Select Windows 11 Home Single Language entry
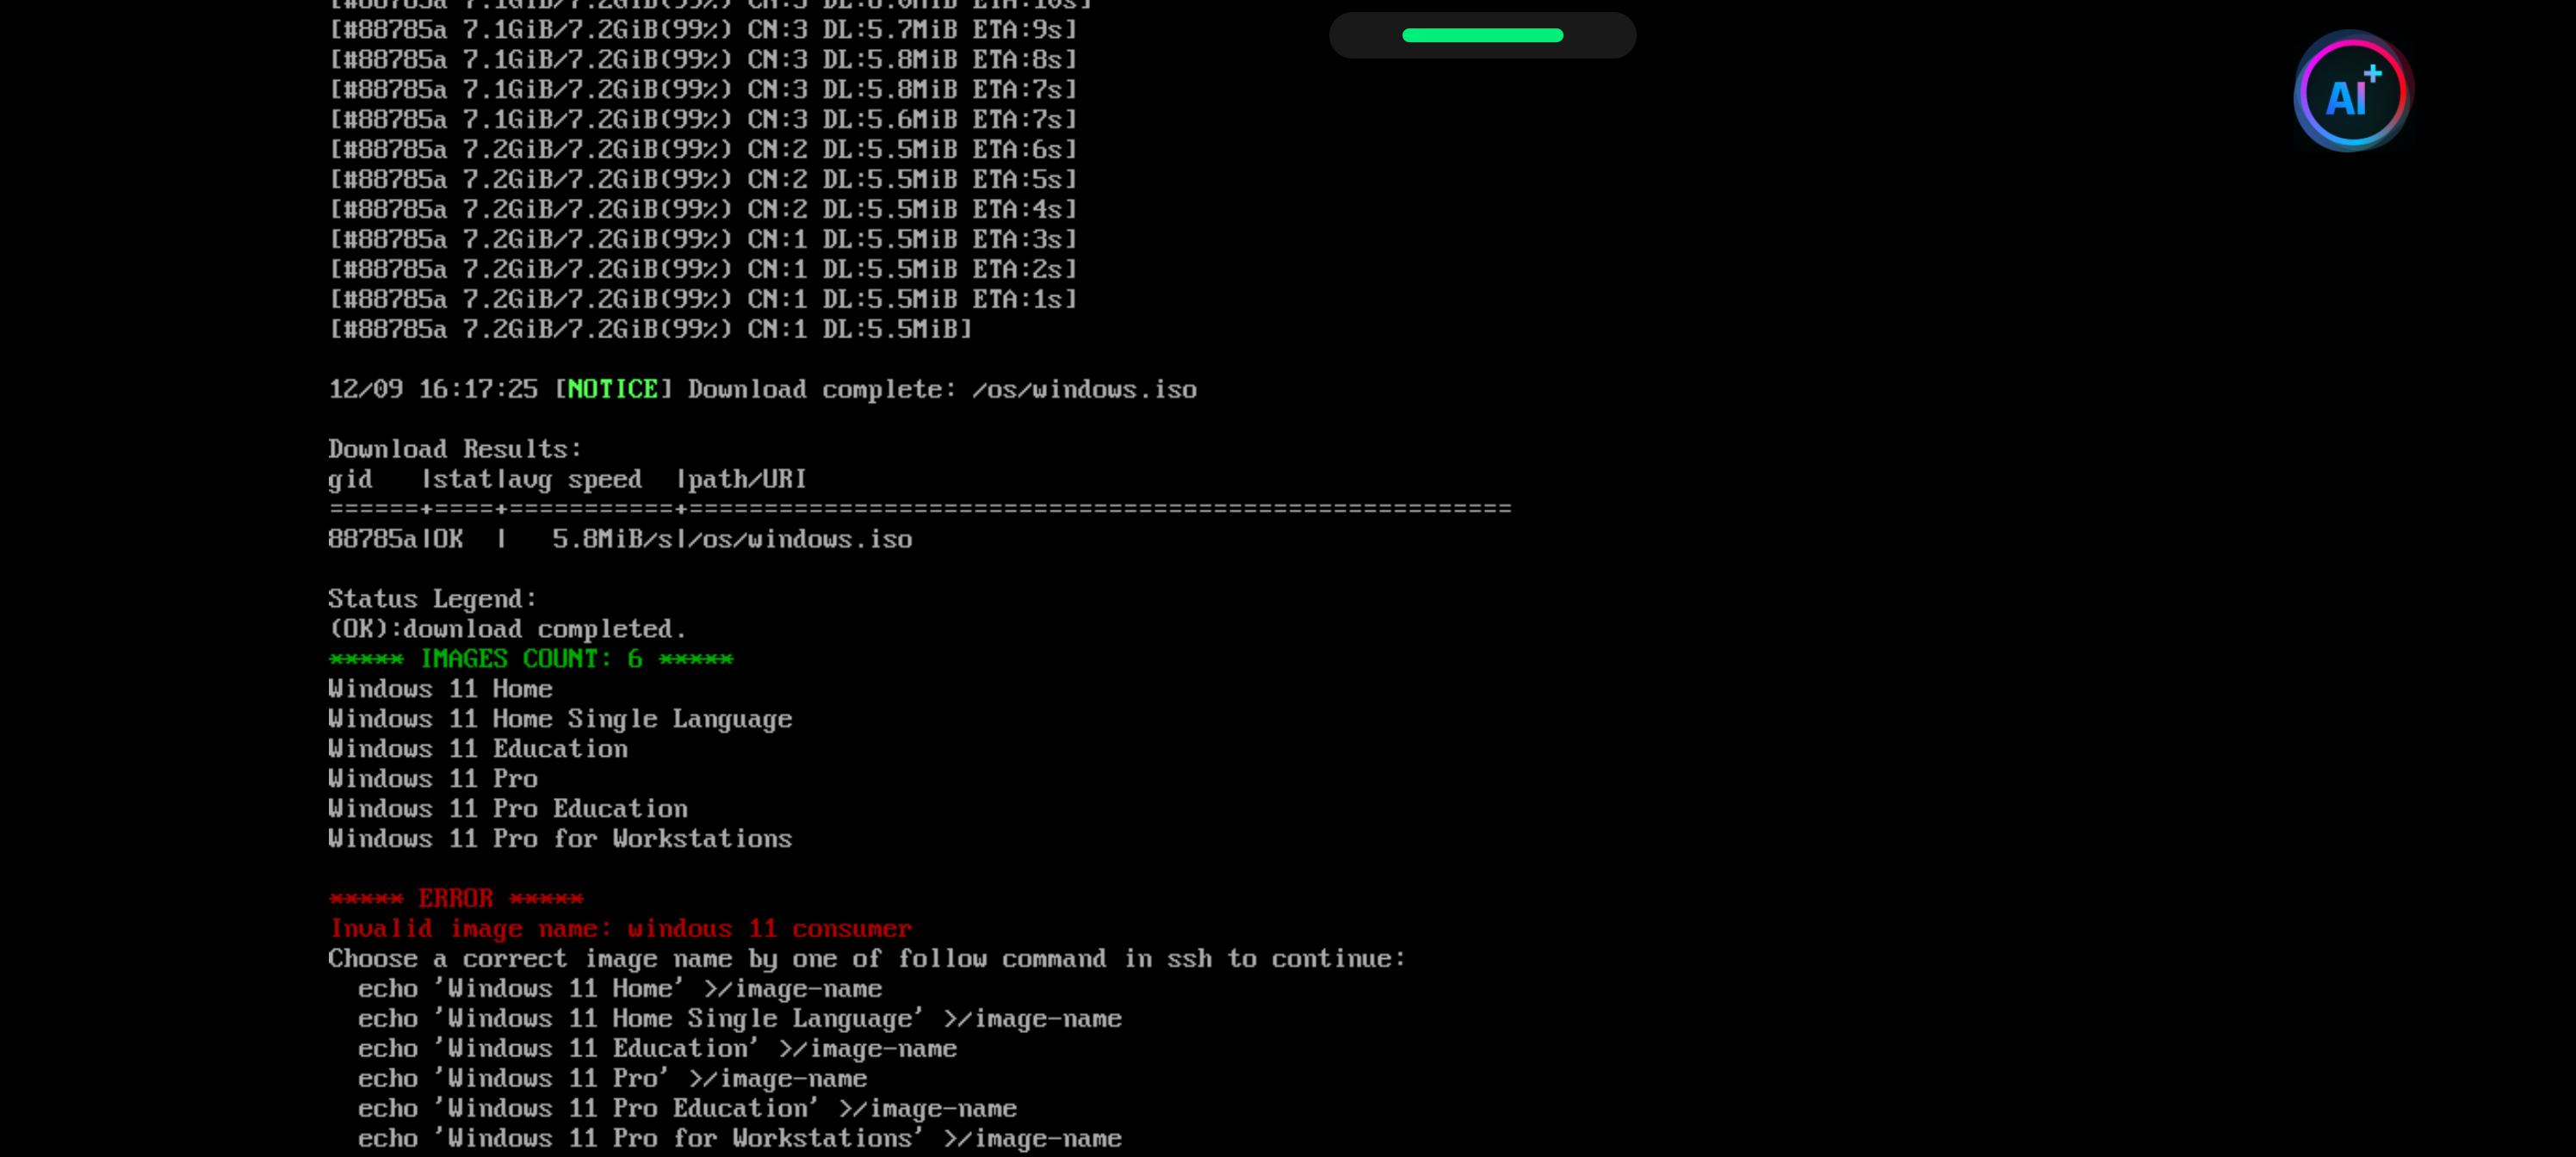2576x1157 pixels. (560, 718)
